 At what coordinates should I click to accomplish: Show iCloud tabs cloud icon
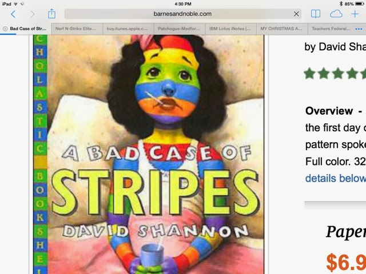(x=336, y=14)
